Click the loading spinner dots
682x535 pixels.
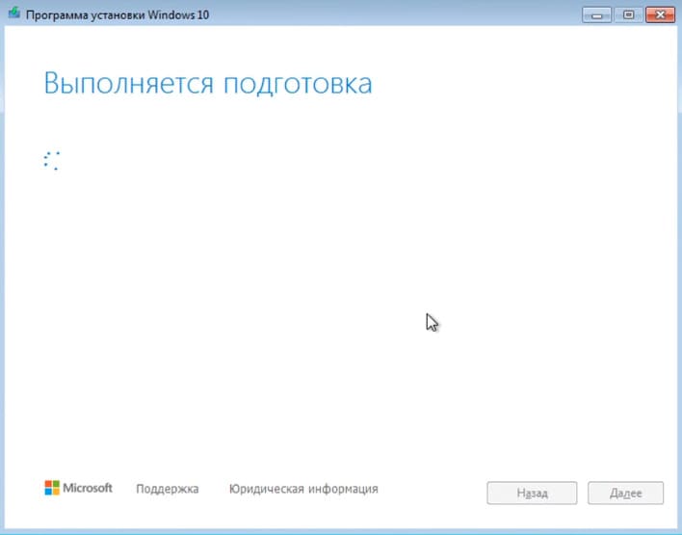coord(51,161)
